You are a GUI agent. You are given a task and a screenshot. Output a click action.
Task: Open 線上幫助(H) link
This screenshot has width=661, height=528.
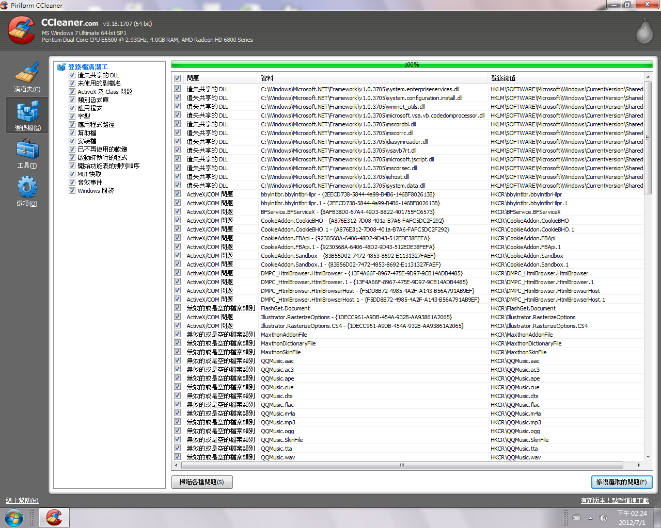click(22, 501)
